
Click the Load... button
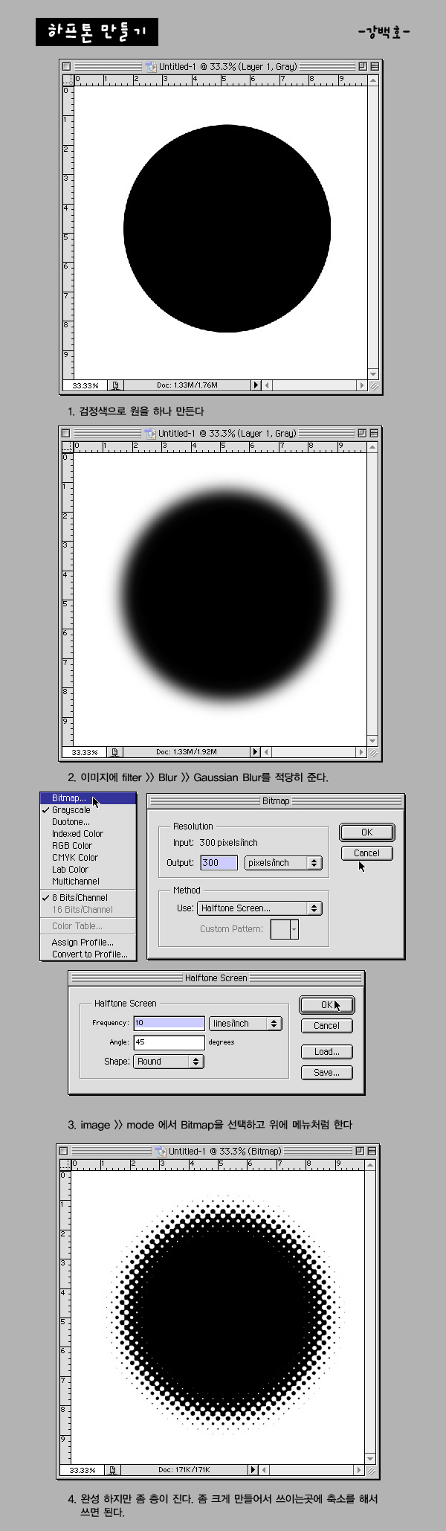click(326, 1052)
